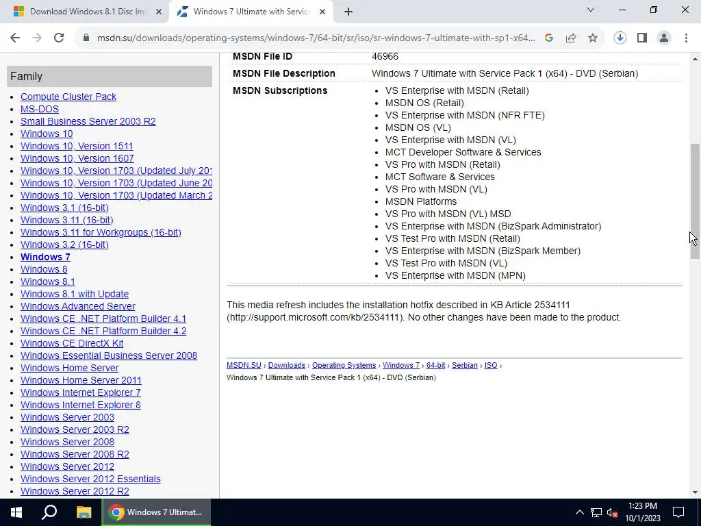Open the Google icon in address bar

pyautogui.click(x=549, y=38)
